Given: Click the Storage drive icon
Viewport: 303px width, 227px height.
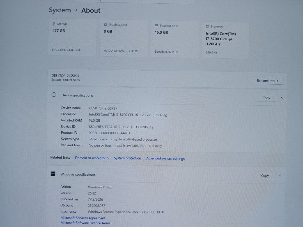Looking at the screenshot, I should 54,24.
